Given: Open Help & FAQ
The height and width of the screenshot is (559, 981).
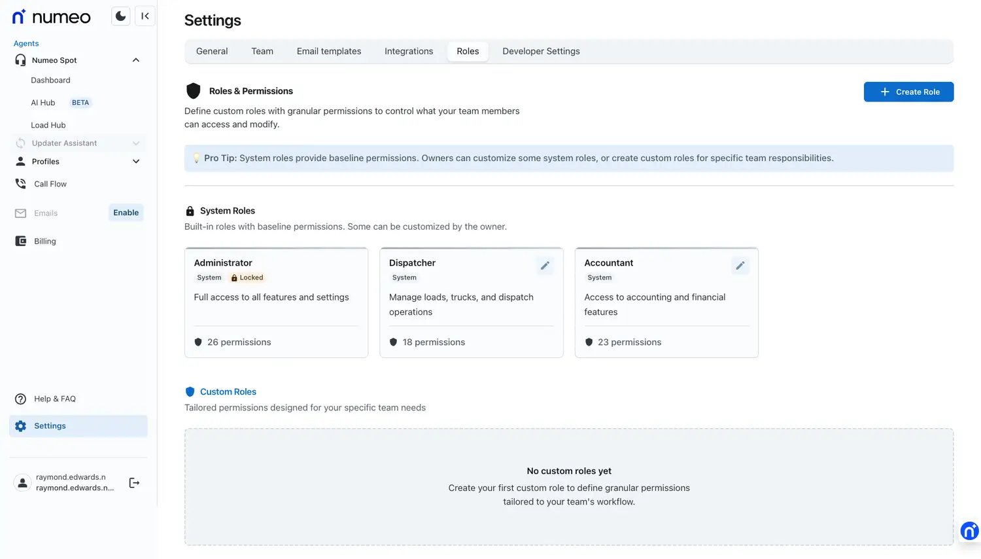Looking at the screenshot, I should tap(54, 399).
